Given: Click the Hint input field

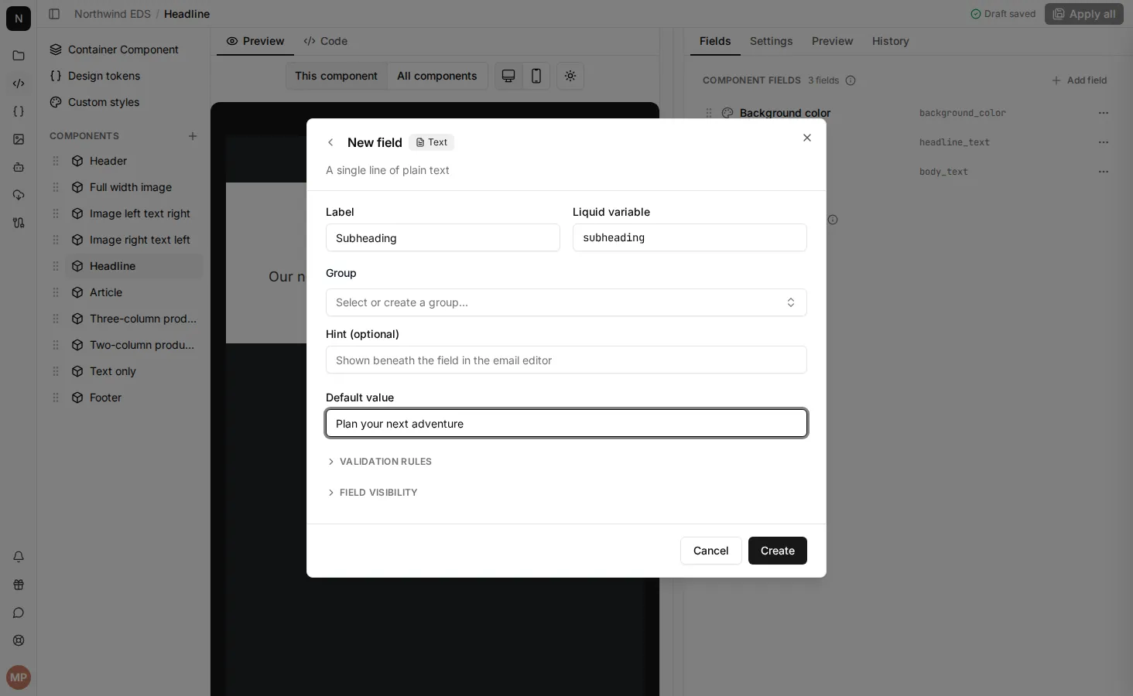Looking at the screenshot, I should (x=566, y=360).
